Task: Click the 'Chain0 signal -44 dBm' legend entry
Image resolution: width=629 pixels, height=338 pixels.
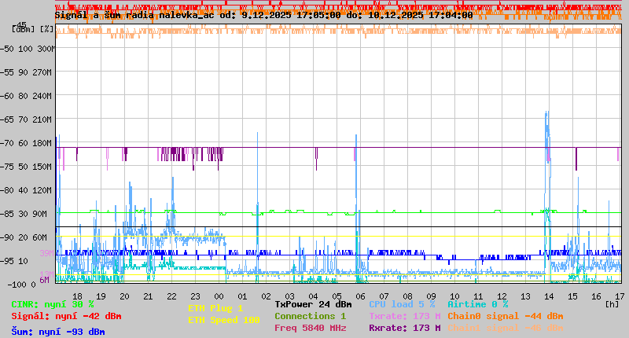Action: (x=506, y=316)
